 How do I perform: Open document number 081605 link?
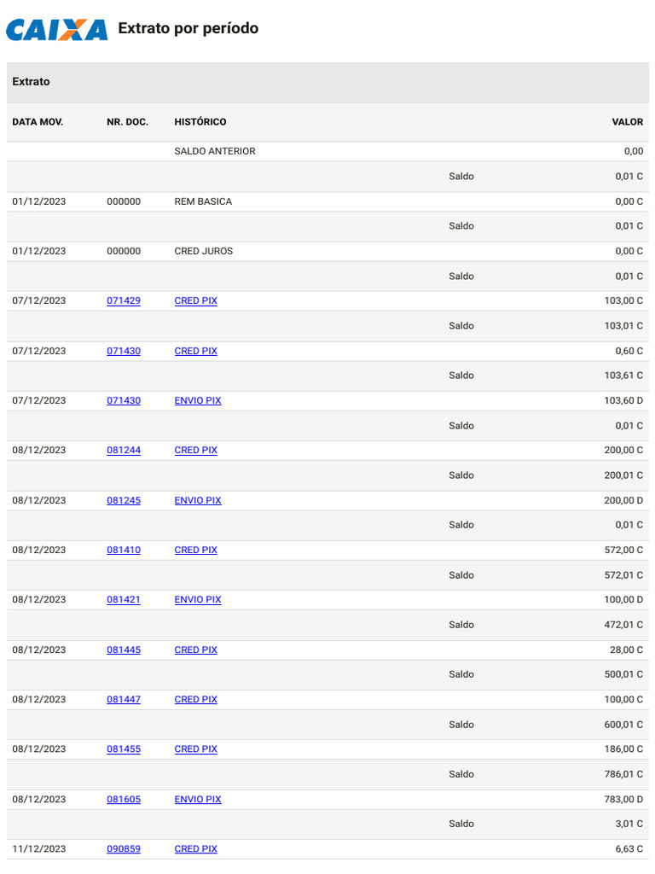[x=124, y=799]
